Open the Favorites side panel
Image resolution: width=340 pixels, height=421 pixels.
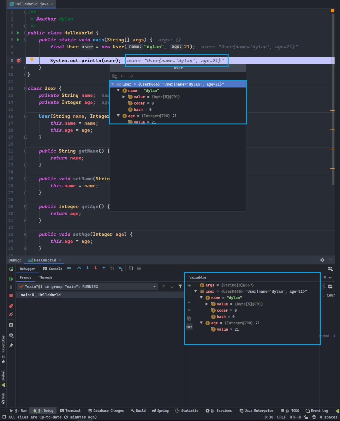pos(3,349)
